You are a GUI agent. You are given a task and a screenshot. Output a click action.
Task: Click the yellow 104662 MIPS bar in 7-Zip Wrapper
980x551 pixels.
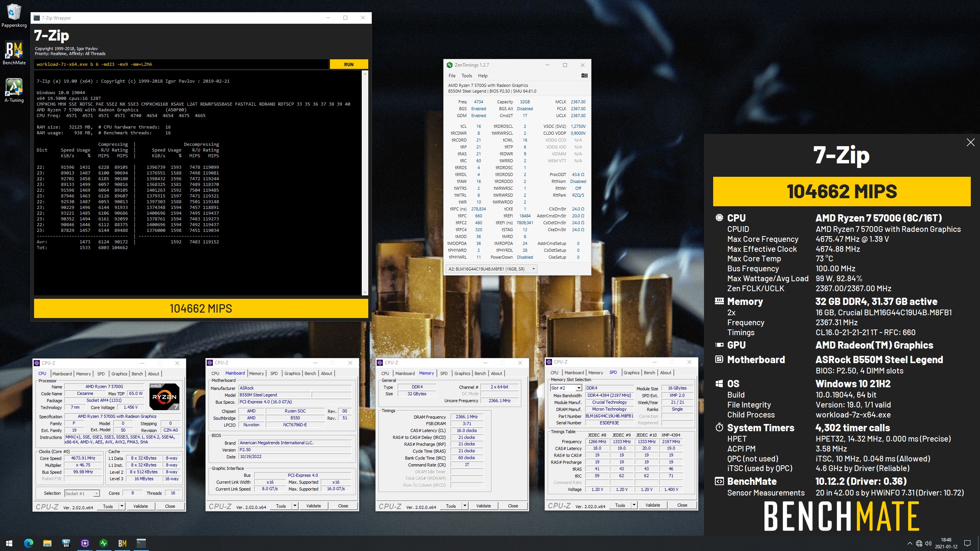[201, 308]
